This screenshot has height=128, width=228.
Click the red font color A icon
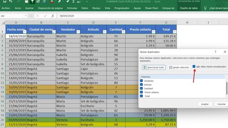click(52, 1)
